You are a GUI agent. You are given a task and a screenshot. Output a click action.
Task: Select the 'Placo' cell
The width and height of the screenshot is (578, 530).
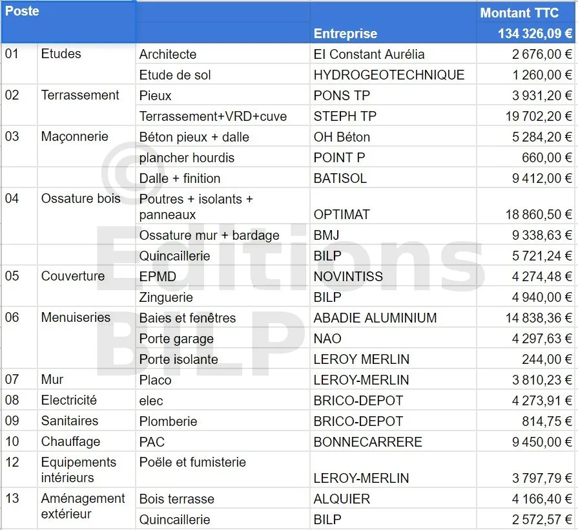pyautogui.click(x=156, y=380)
